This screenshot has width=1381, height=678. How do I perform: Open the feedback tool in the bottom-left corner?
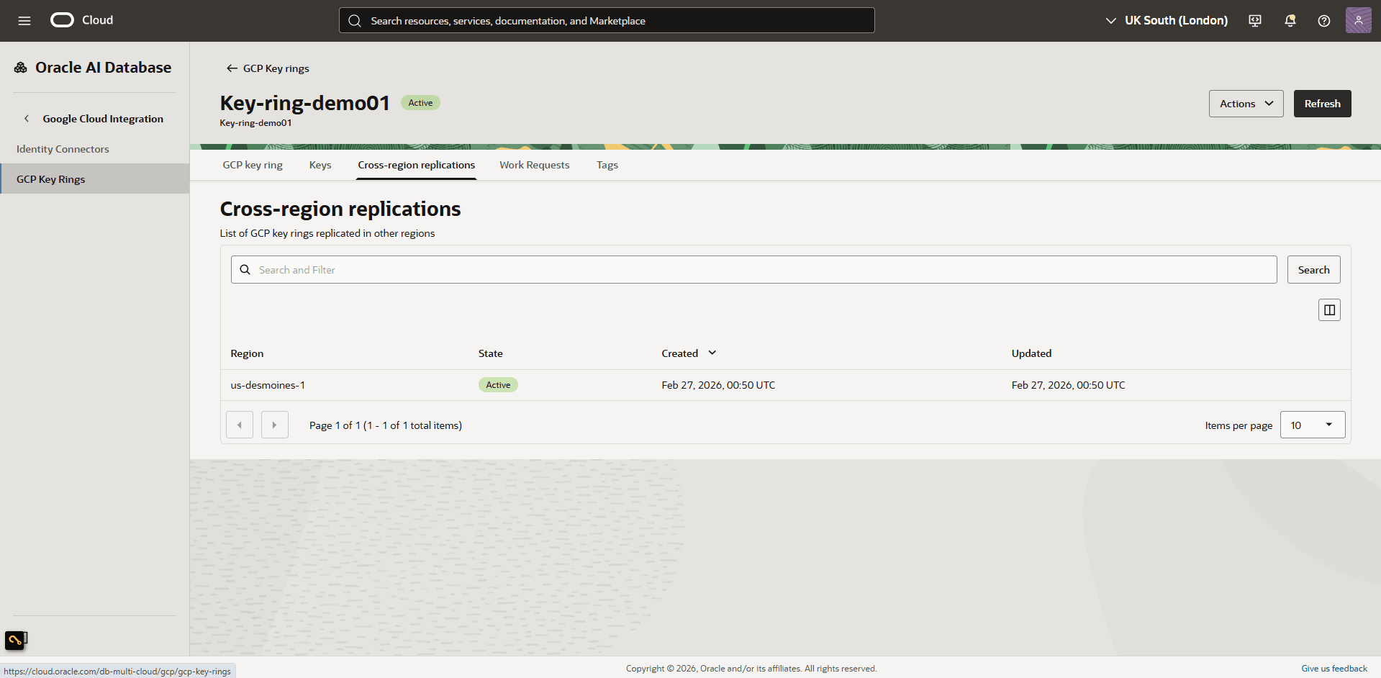[15, 640]
